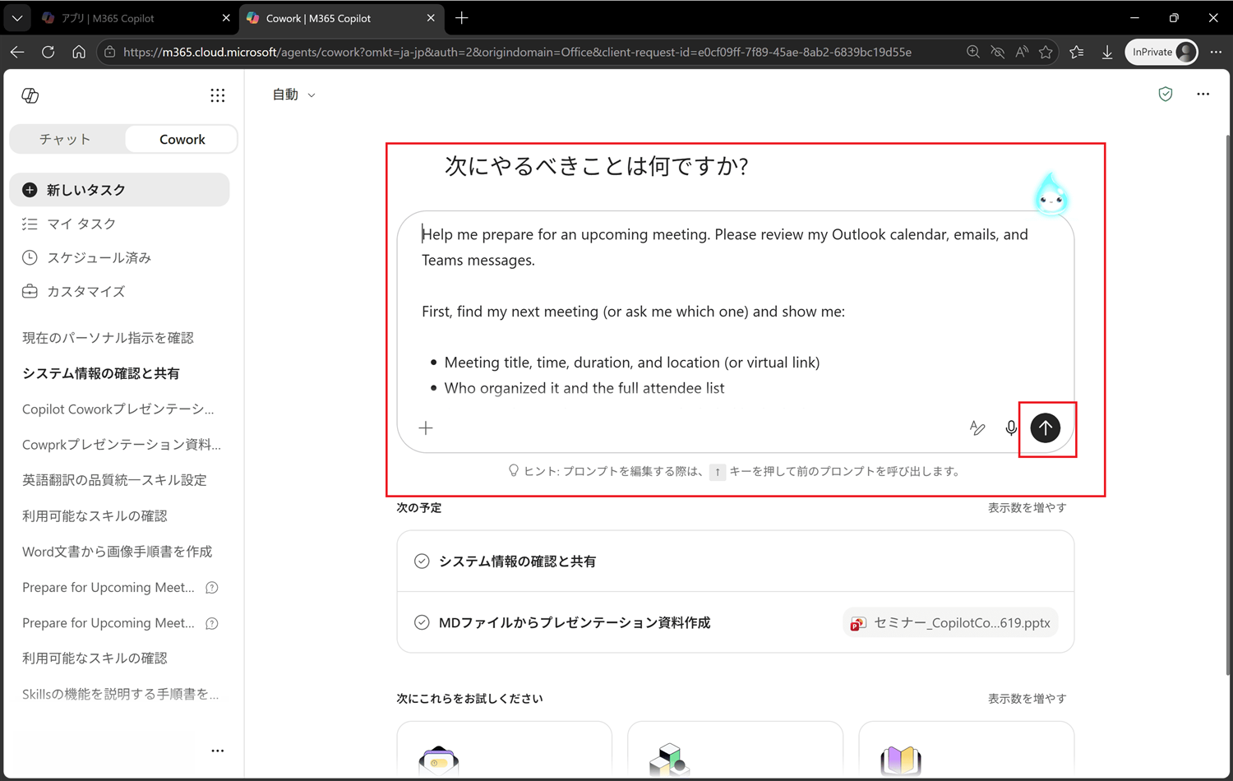Click inside the prompt text input

click(735, 311)
